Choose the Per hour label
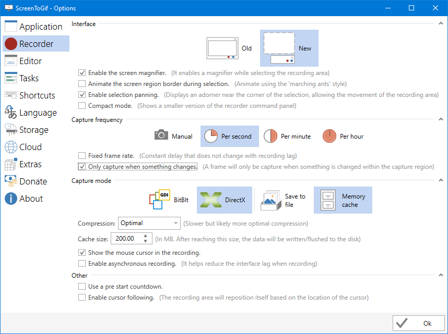This screenshot has height=334, width=448. tap(352, 137)
